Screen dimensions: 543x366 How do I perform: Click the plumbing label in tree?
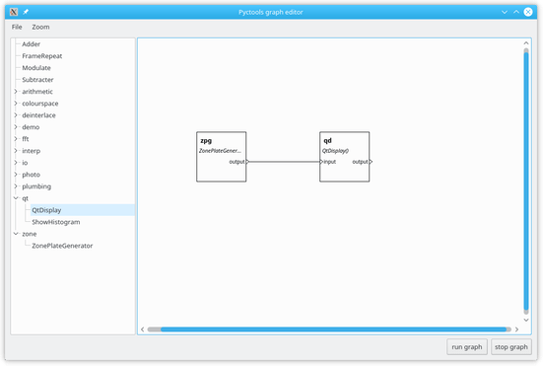click(x=36, y=186)
